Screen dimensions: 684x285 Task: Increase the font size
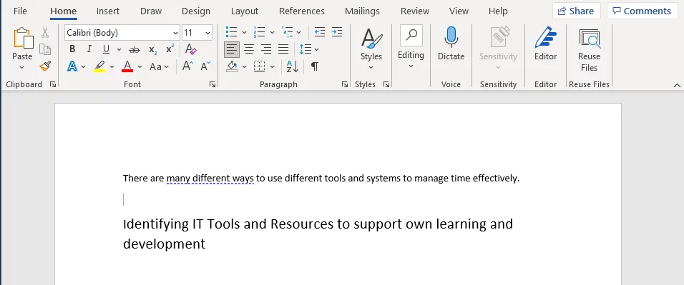click(x=187, y=66)
